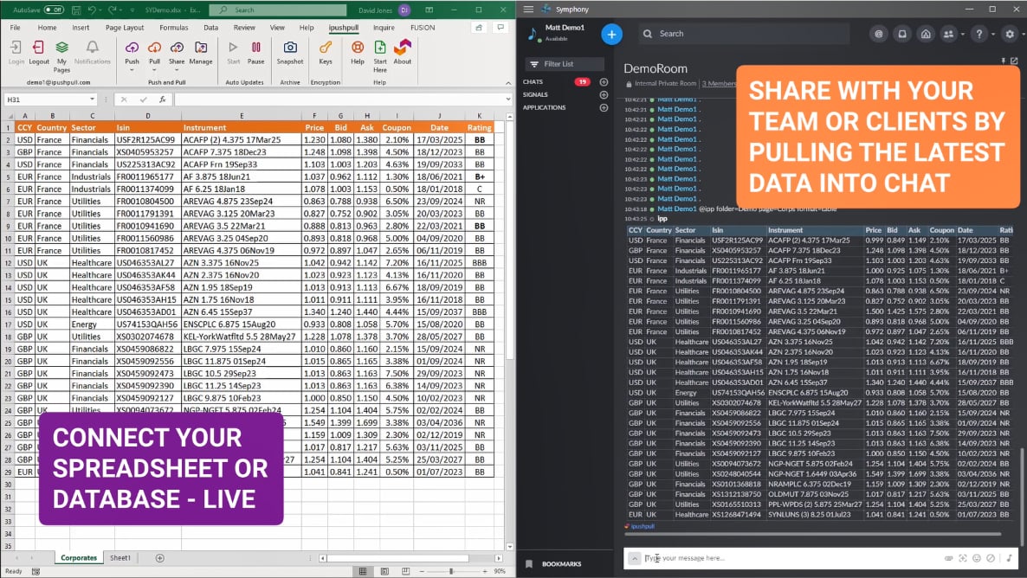Click the Symphony Search field
Image resolution: width=1027 pixels, height=578 pixels.
(744, 34)
